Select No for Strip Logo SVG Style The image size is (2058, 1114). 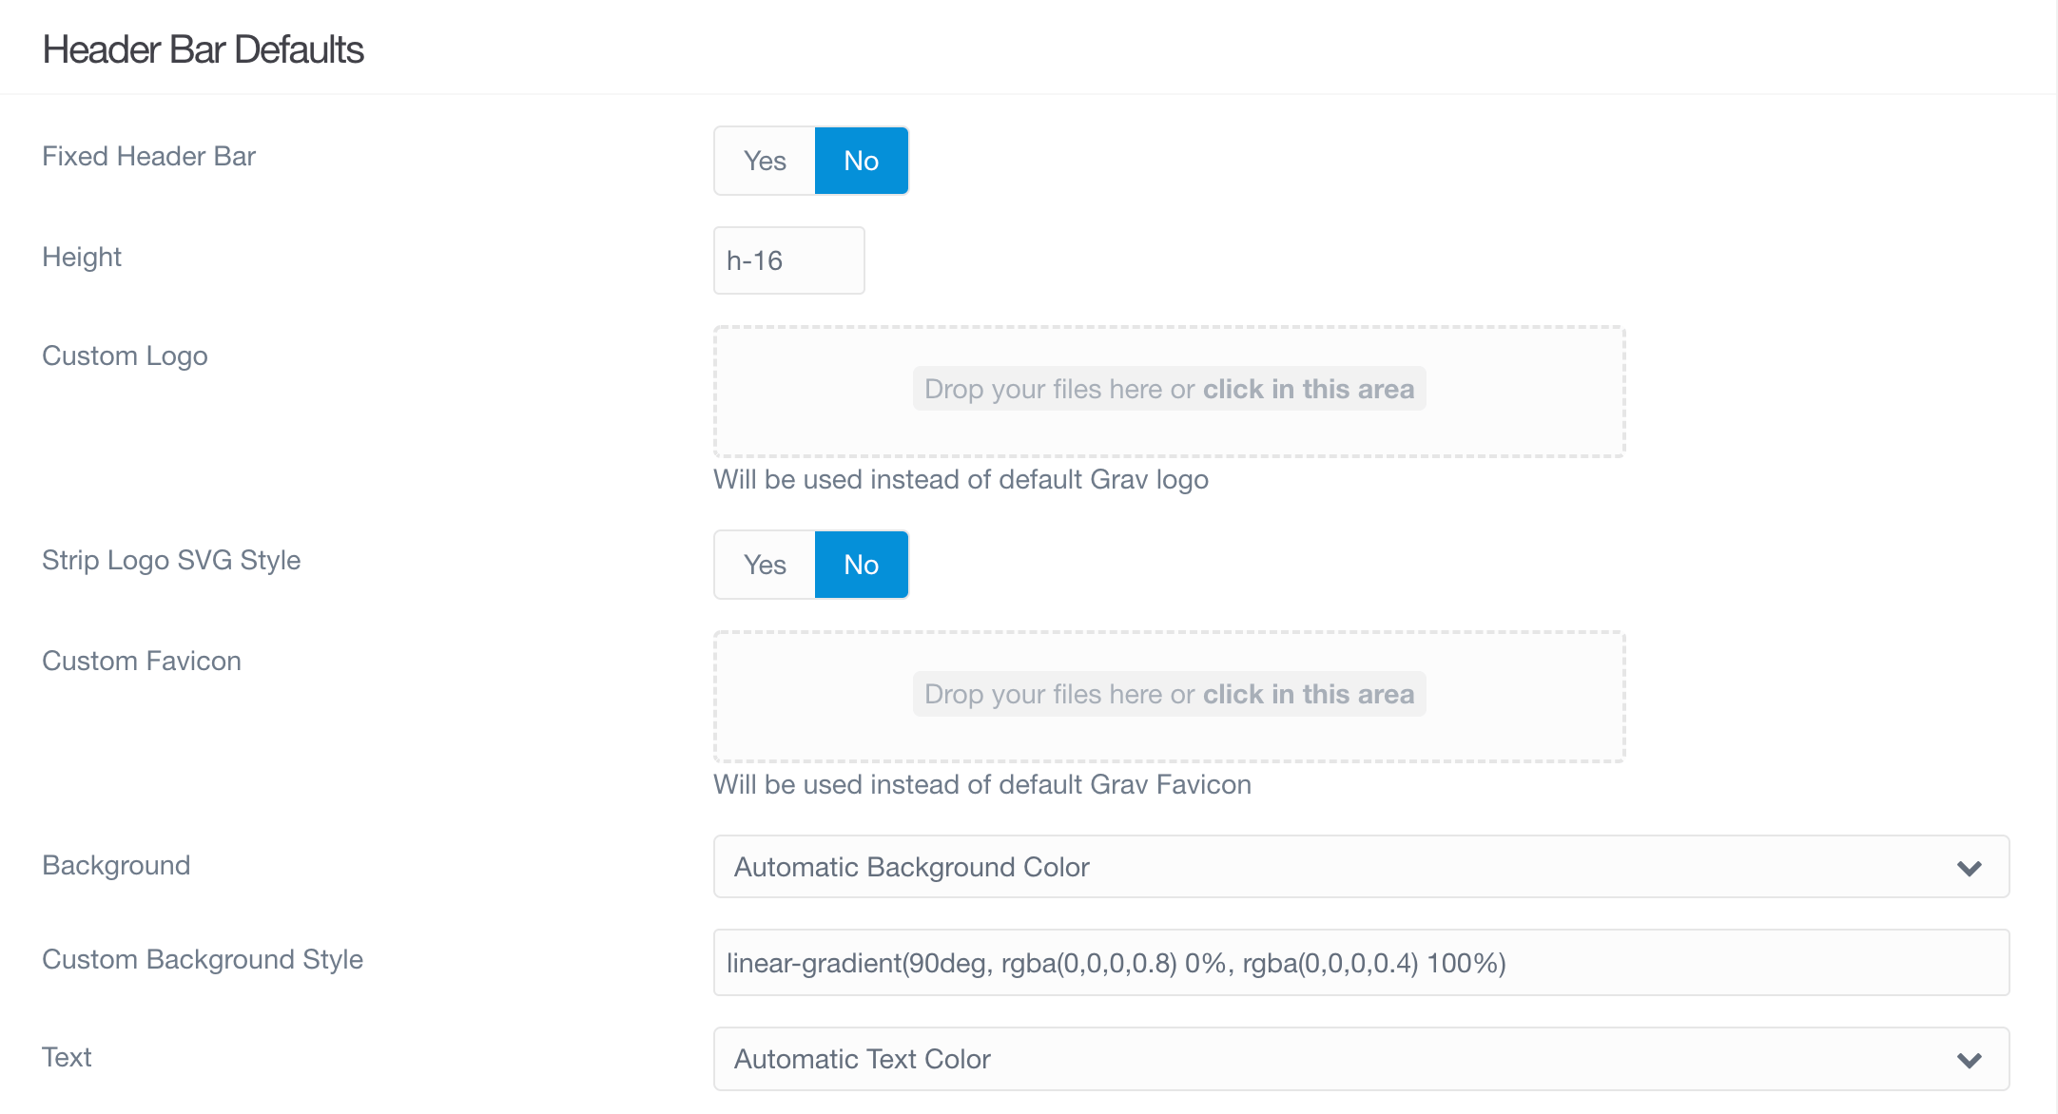point(862,565)
